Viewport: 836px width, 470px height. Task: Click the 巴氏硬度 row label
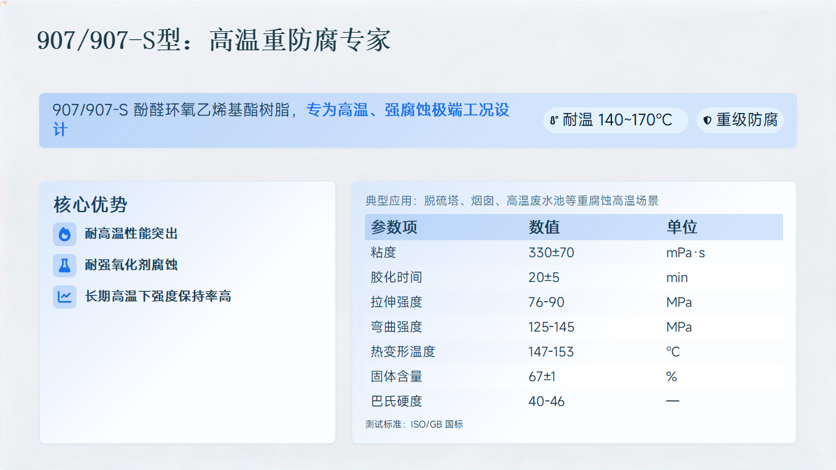click(396, 401)
